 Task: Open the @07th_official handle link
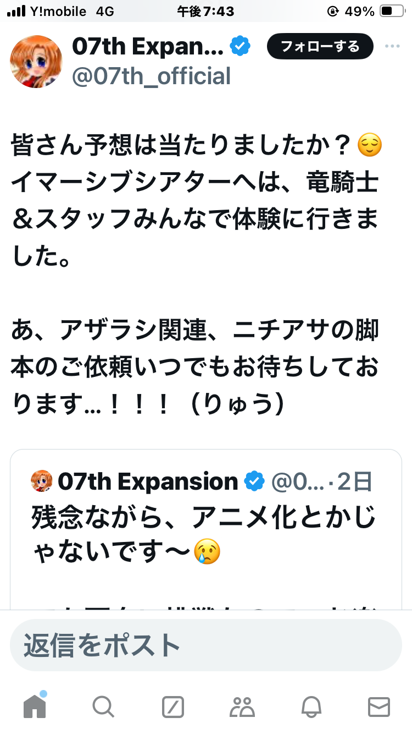(x=152, y=76)
